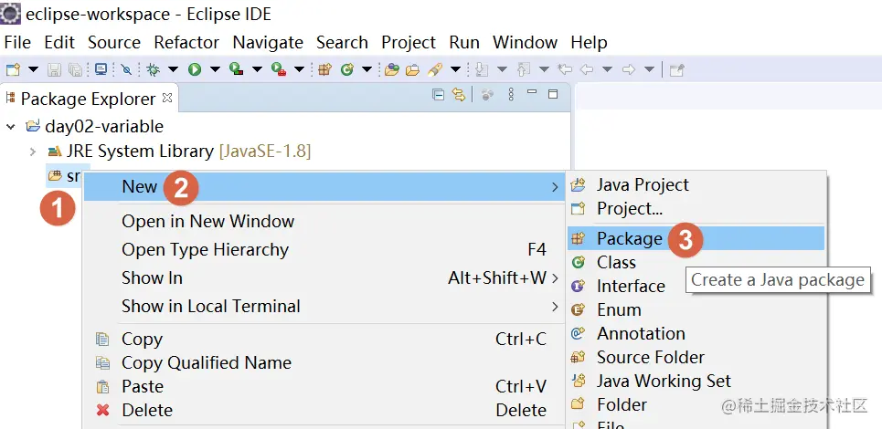This screenshot has width=882, height=429.
Task: Choose New in the context menu
Action: coord(324,186)
